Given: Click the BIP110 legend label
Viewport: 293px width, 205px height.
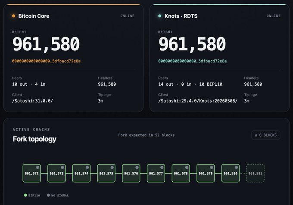Looking at the screenshot, I should (34, 196).
